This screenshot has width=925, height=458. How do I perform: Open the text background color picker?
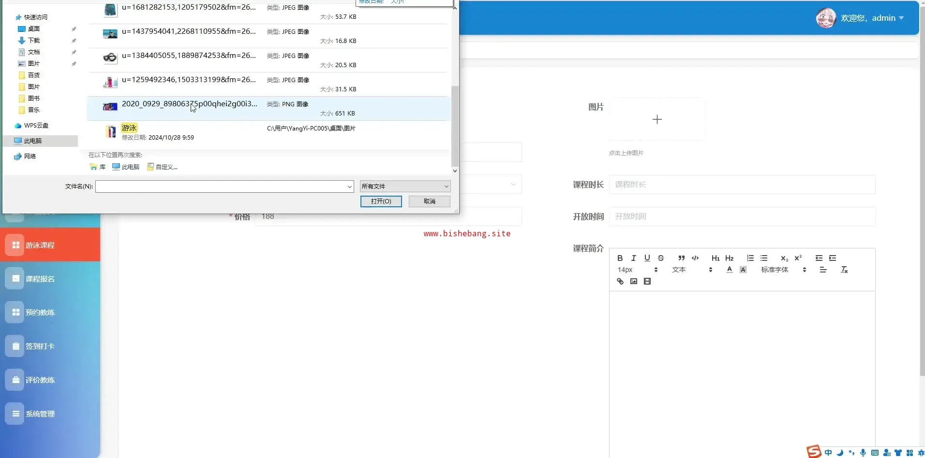click(743, 270)
